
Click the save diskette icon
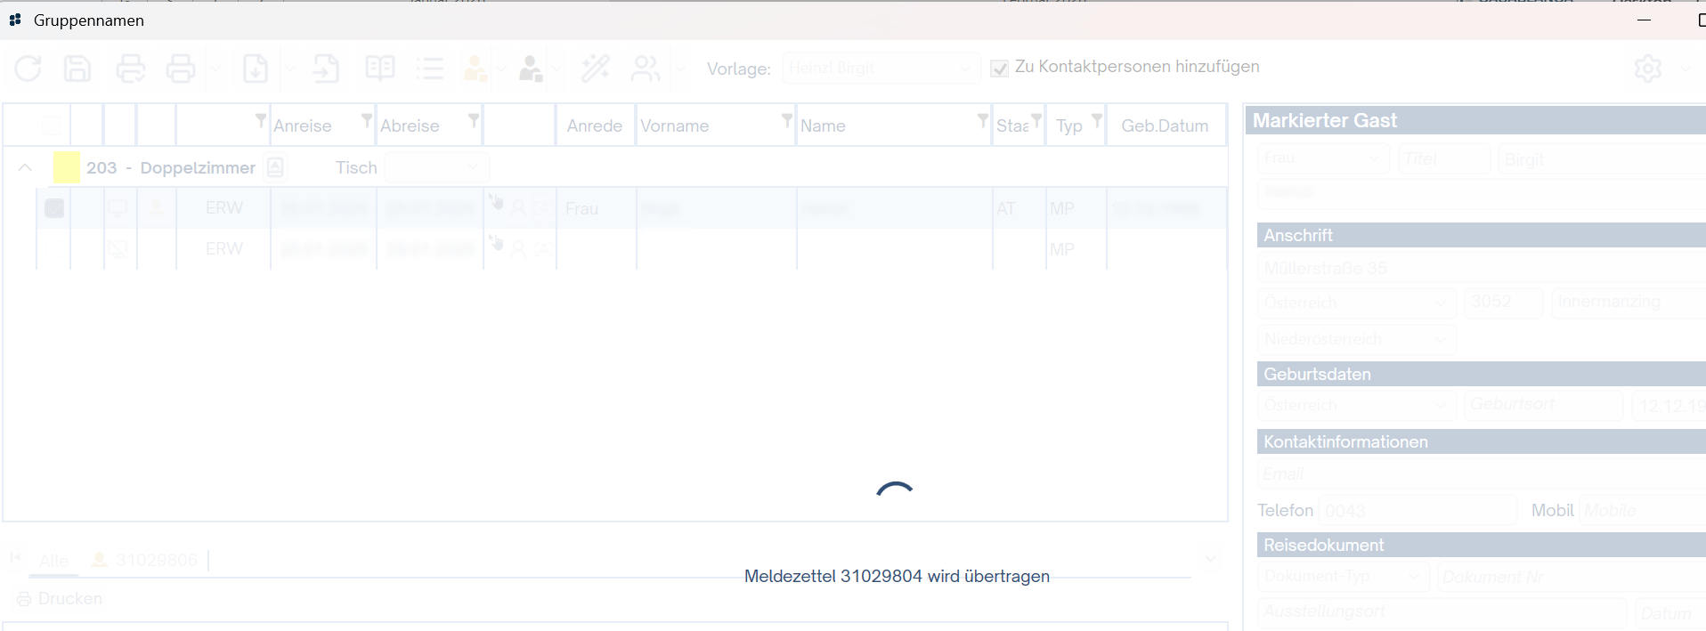77,69
